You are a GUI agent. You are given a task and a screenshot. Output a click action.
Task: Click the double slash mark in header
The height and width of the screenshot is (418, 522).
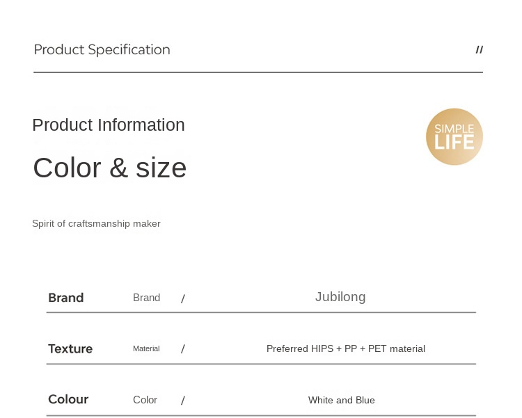480,49
